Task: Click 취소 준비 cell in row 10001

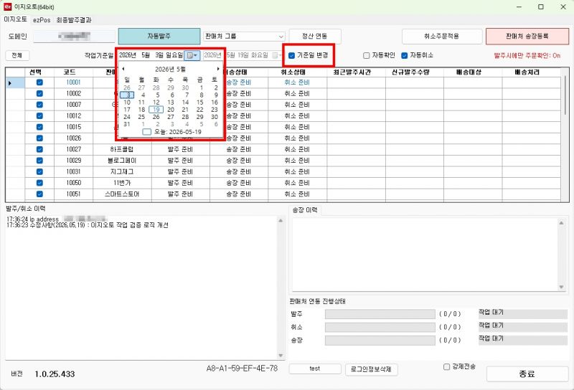Action: coord(297,82)
